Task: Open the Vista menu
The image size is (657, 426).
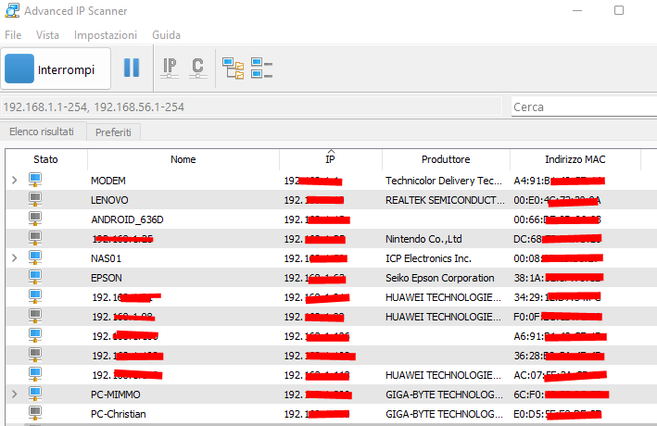Action: (47, 35)
